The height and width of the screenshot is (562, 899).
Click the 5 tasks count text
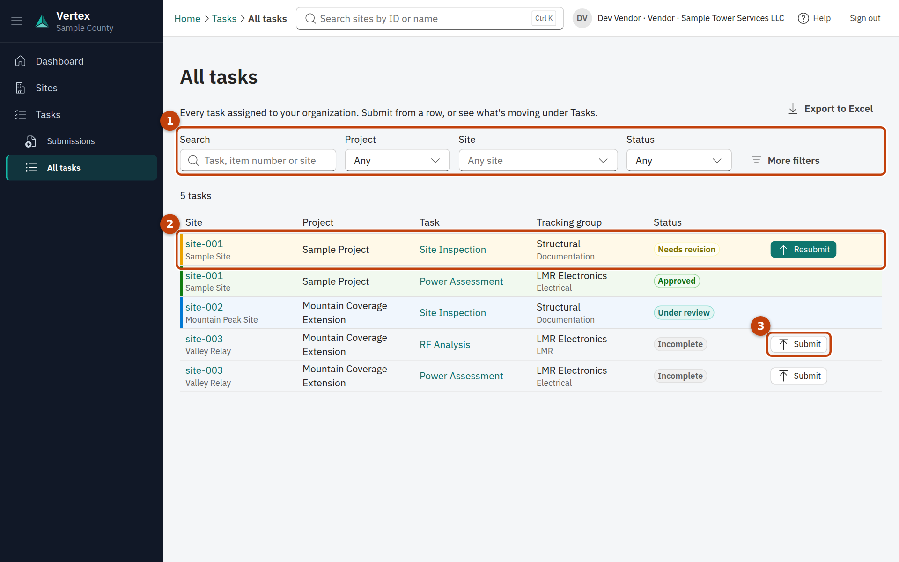[x=196, y=196]
